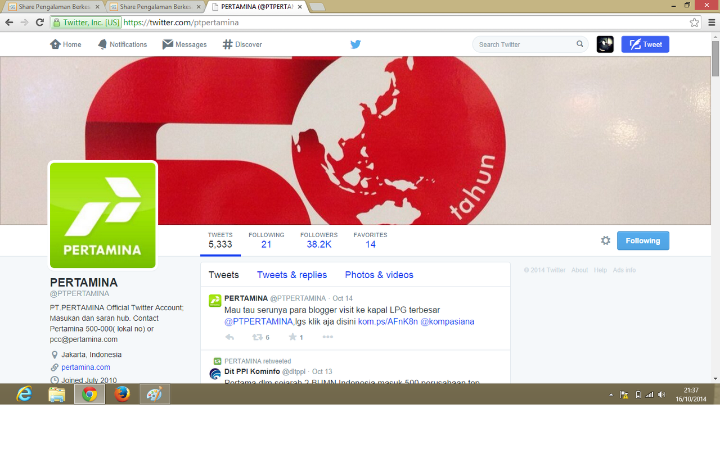Viewport: 720px width, 463px height.
Task: Open Messages envelope
Action: click(184, 44)
